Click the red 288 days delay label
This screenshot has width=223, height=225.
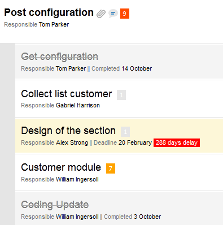177,142
